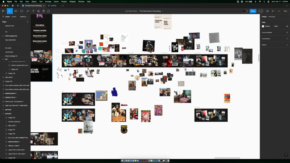Image resolution: width=290 pixels, height=163 pixels.
Task: Edit the page background 100% opacity field
Action: pyautogui.click(x=276, y=26)
